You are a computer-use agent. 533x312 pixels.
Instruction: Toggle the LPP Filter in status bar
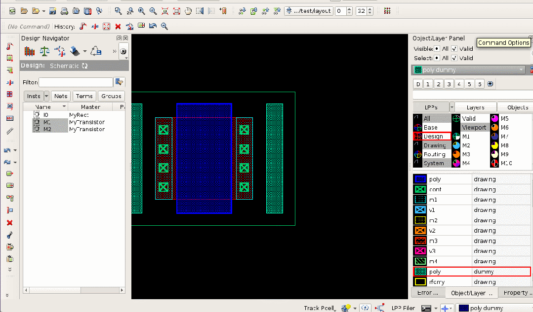(403, 308)
